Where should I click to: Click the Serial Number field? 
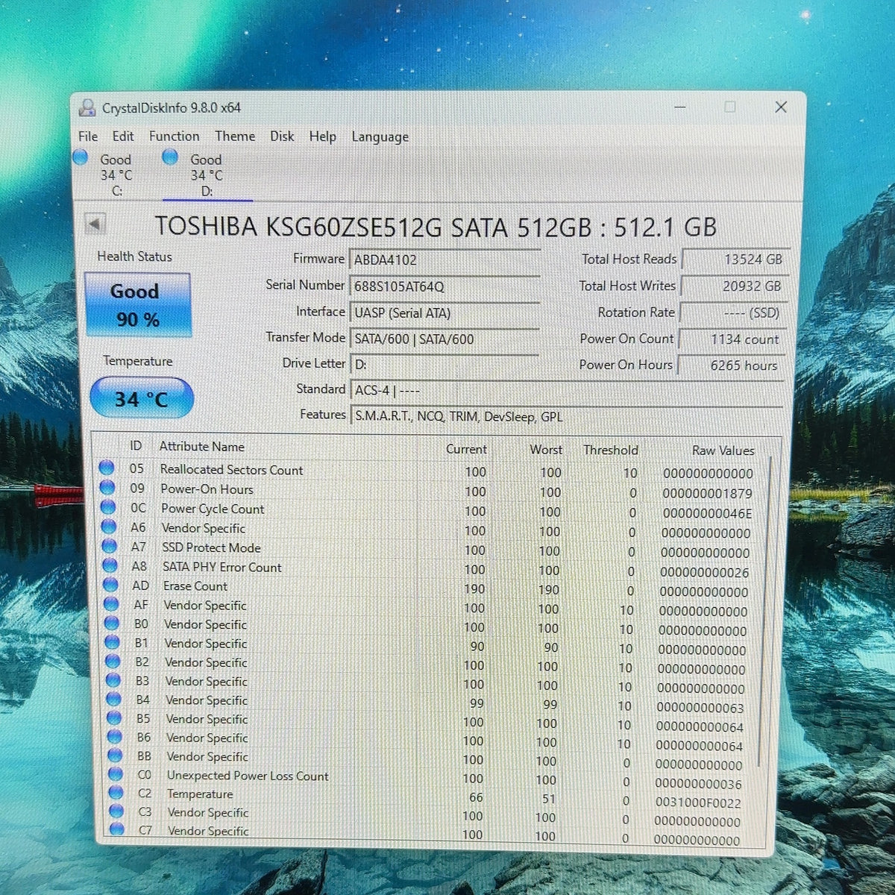(x=445, y=286)
